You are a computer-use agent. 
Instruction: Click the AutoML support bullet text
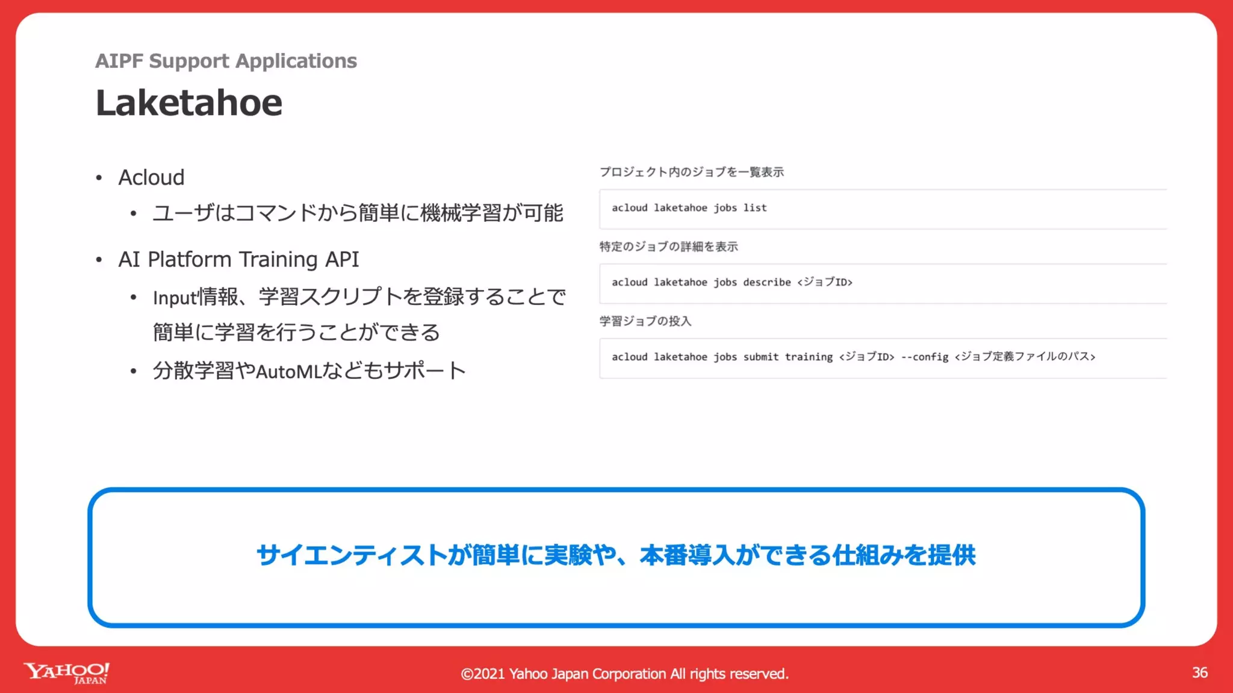click(x=309, y=371)
